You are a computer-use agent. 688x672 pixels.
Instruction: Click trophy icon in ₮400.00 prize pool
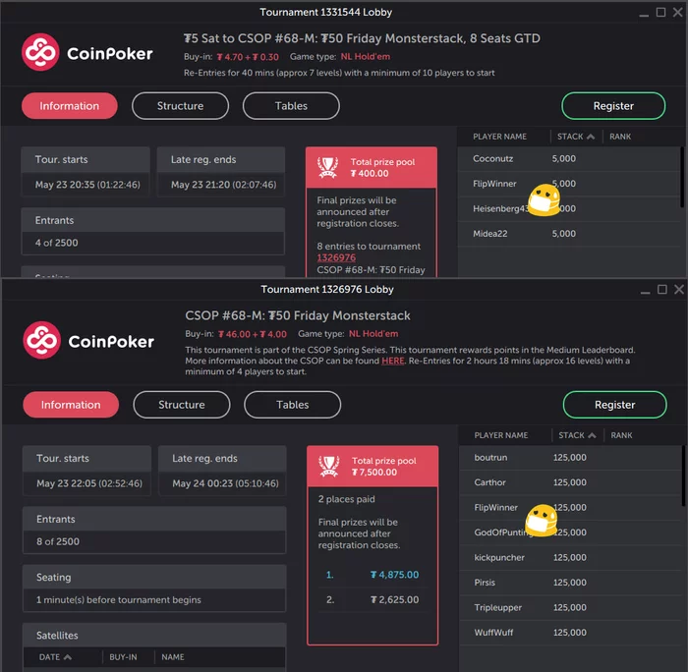(x=327, y=168)
